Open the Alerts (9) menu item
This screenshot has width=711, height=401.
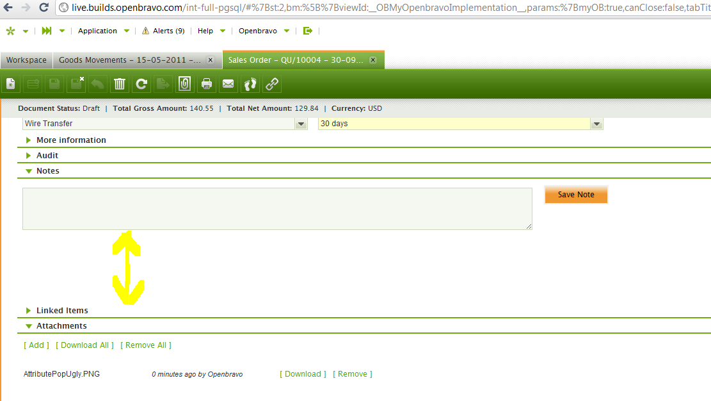(x=163, y=31)
